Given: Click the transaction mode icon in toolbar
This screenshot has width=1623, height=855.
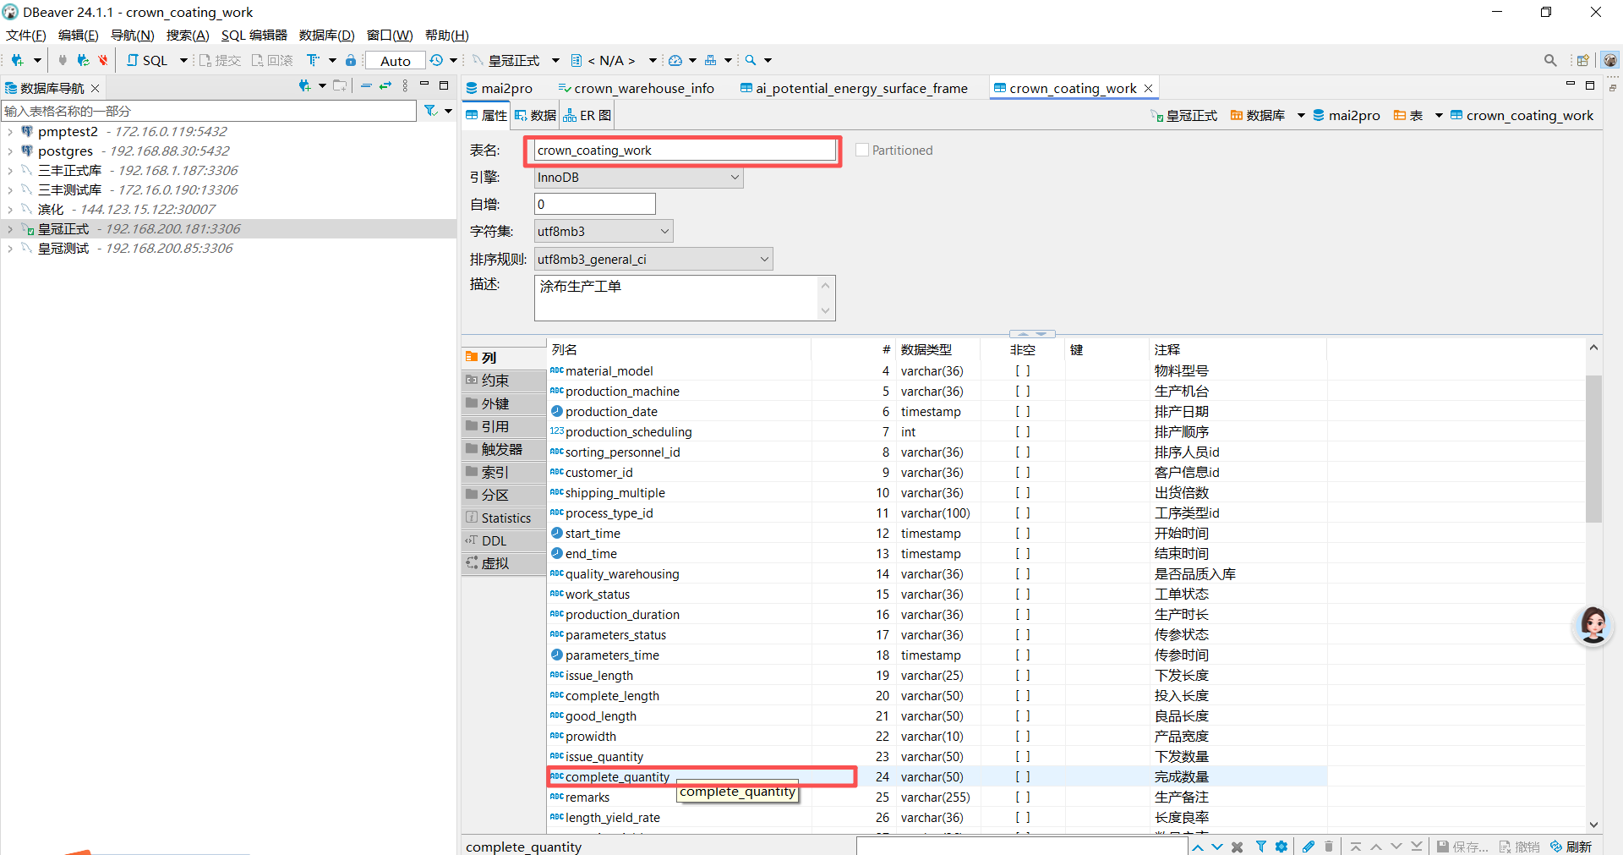Looking at the screenshot, I should tap(313, 60).
